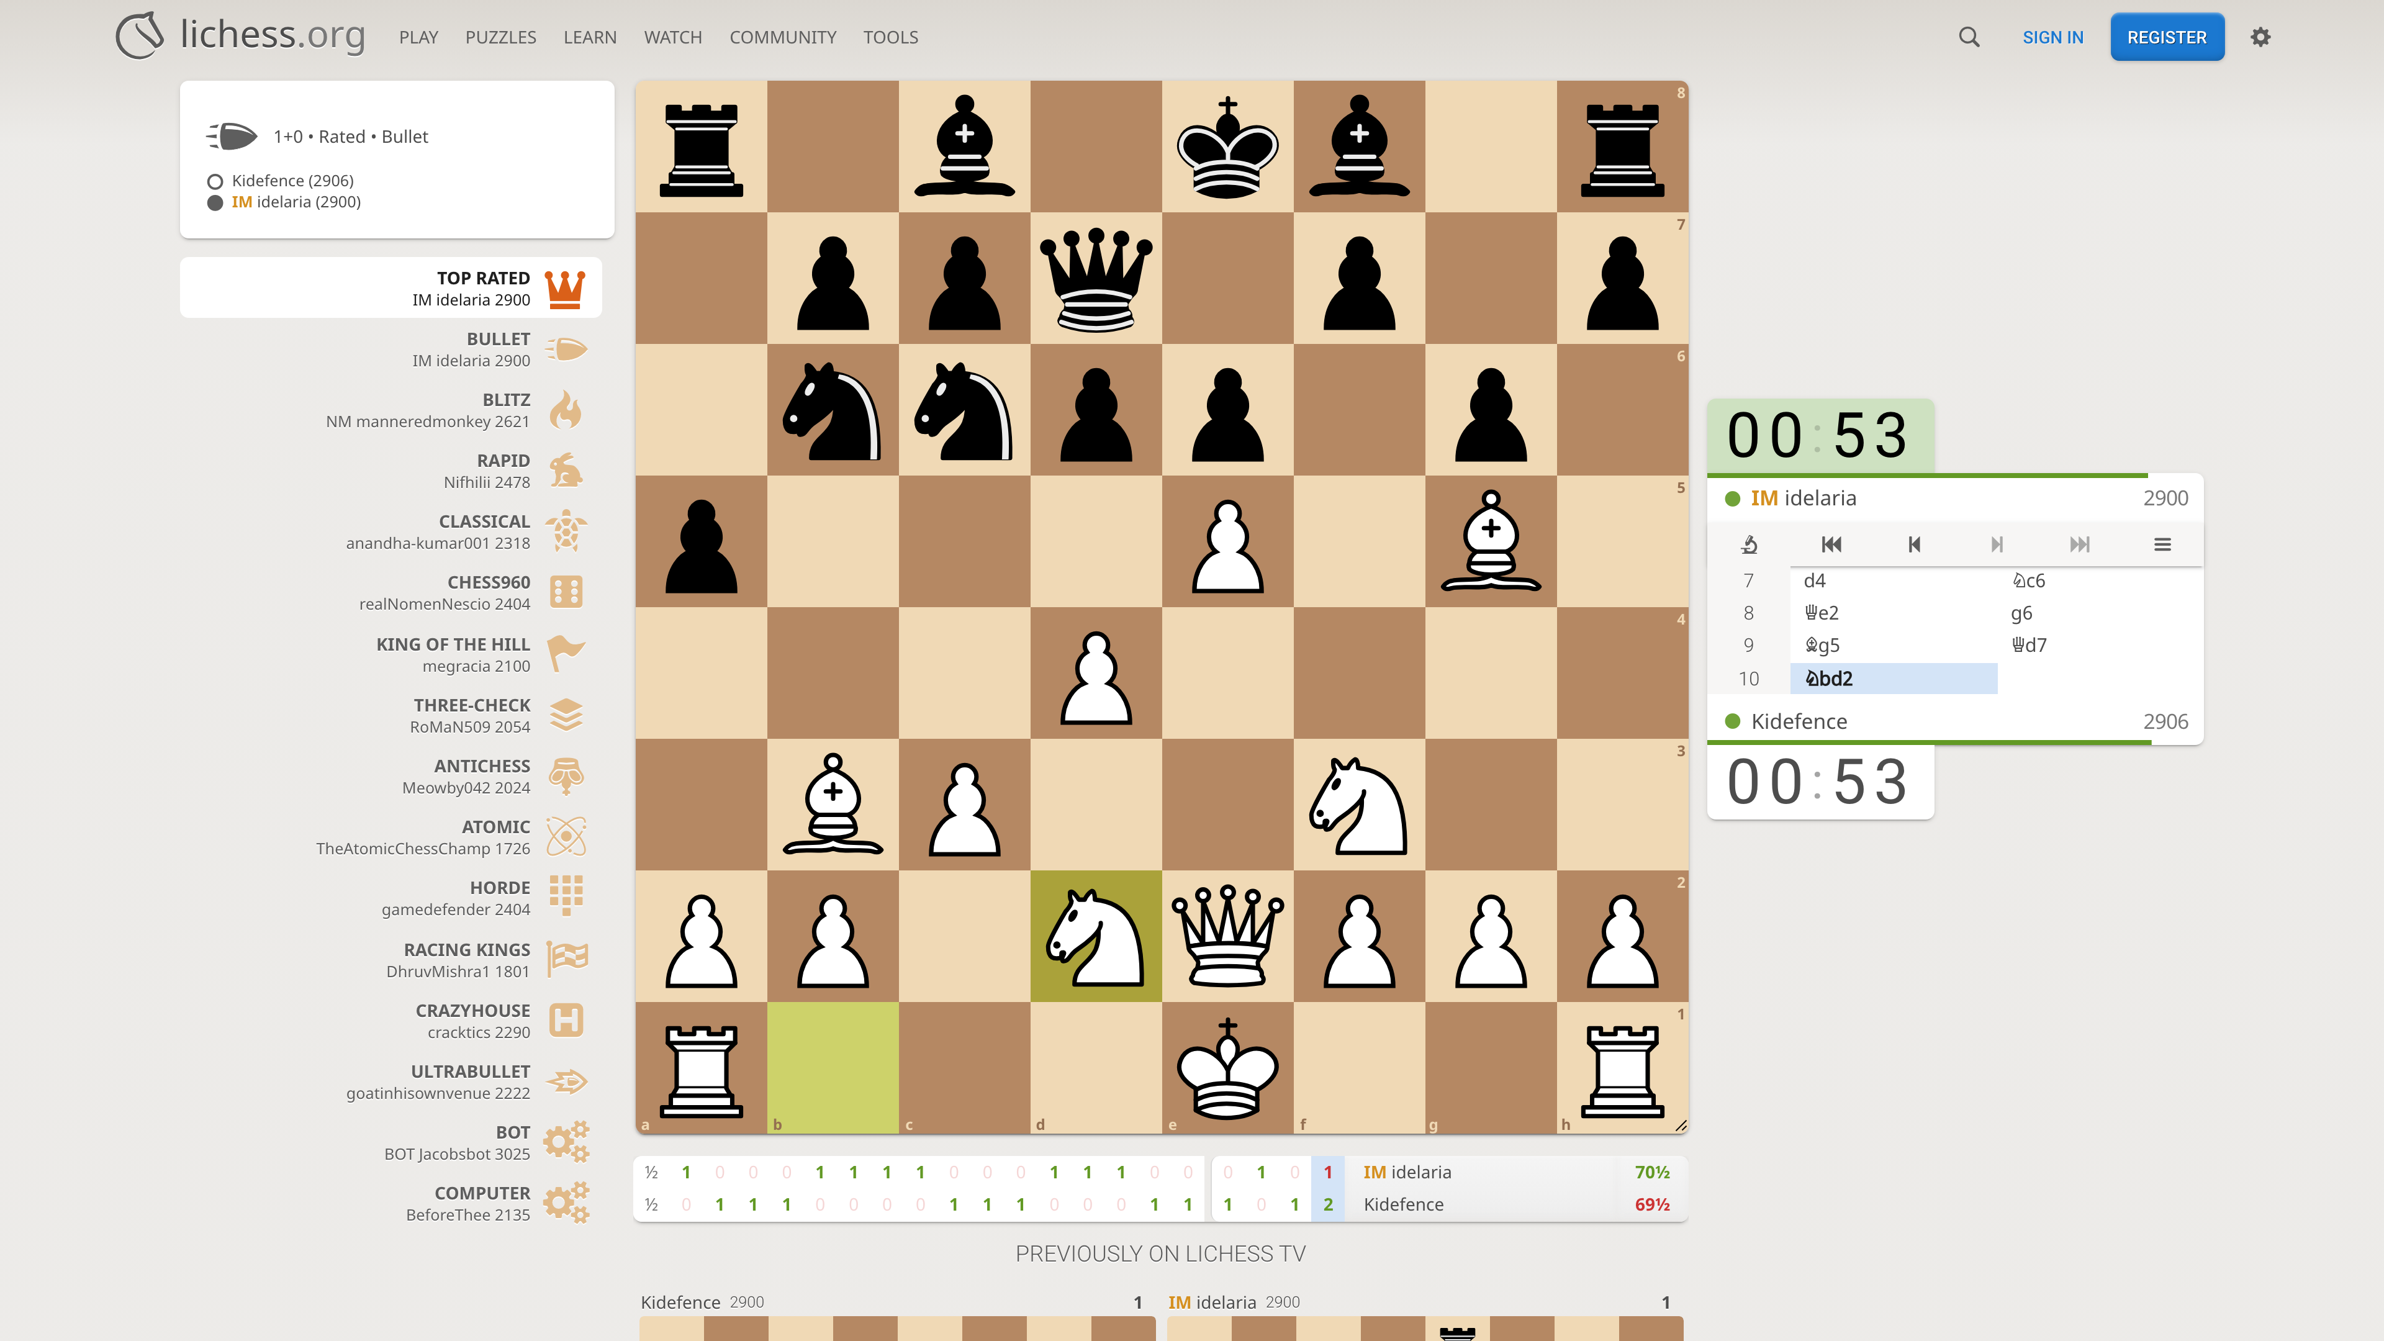Click the Antichess icon
2384x1341 pixels.
click(x=566, y=775)
